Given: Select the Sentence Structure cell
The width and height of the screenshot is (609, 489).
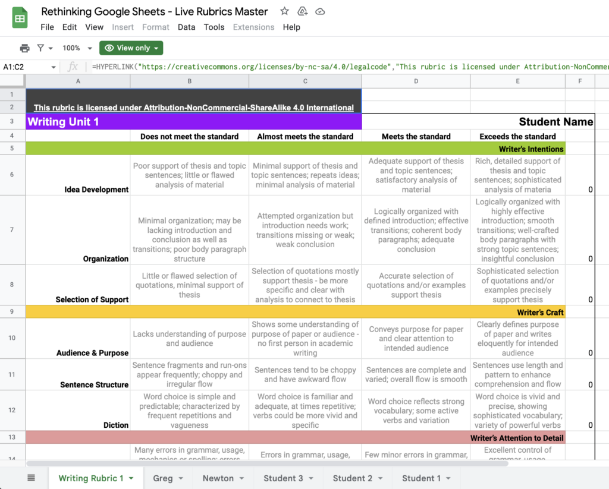Looking at the screenshot, I should [78, 374].
